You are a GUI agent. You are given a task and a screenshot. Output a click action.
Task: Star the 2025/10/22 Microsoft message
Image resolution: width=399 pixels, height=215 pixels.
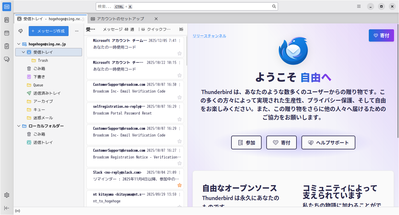pyautogui.click(x=180, y=75)
